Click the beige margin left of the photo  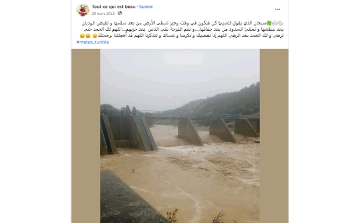(86, 136)
